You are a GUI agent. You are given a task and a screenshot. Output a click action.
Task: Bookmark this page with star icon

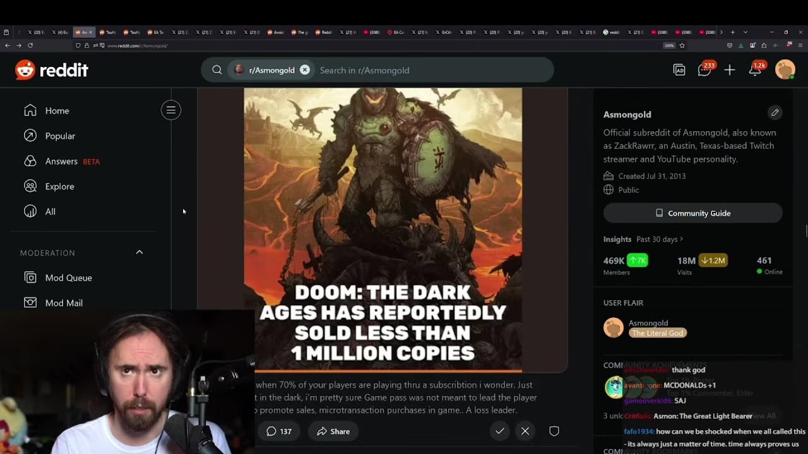click(x=682, y=45)
